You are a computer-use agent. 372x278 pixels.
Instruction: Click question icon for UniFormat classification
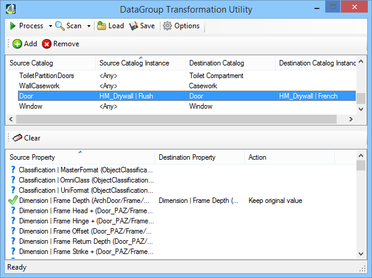[13, 190]
